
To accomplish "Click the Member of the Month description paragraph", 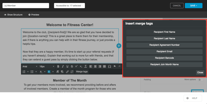I will 70,88.
